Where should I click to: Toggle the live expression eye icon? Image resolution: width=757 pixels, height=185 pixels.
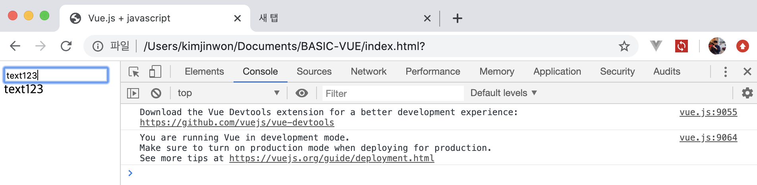coord(302,93)
